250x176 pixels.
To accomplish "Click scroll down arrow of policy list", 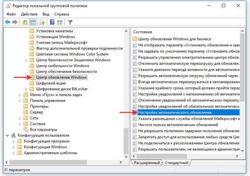I will point(242,150).
